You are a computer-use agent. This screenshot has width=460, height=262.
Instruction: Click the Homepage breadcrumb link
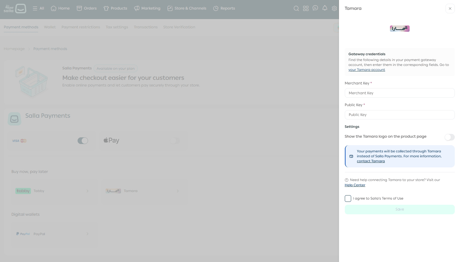click(x=14, y=49)
